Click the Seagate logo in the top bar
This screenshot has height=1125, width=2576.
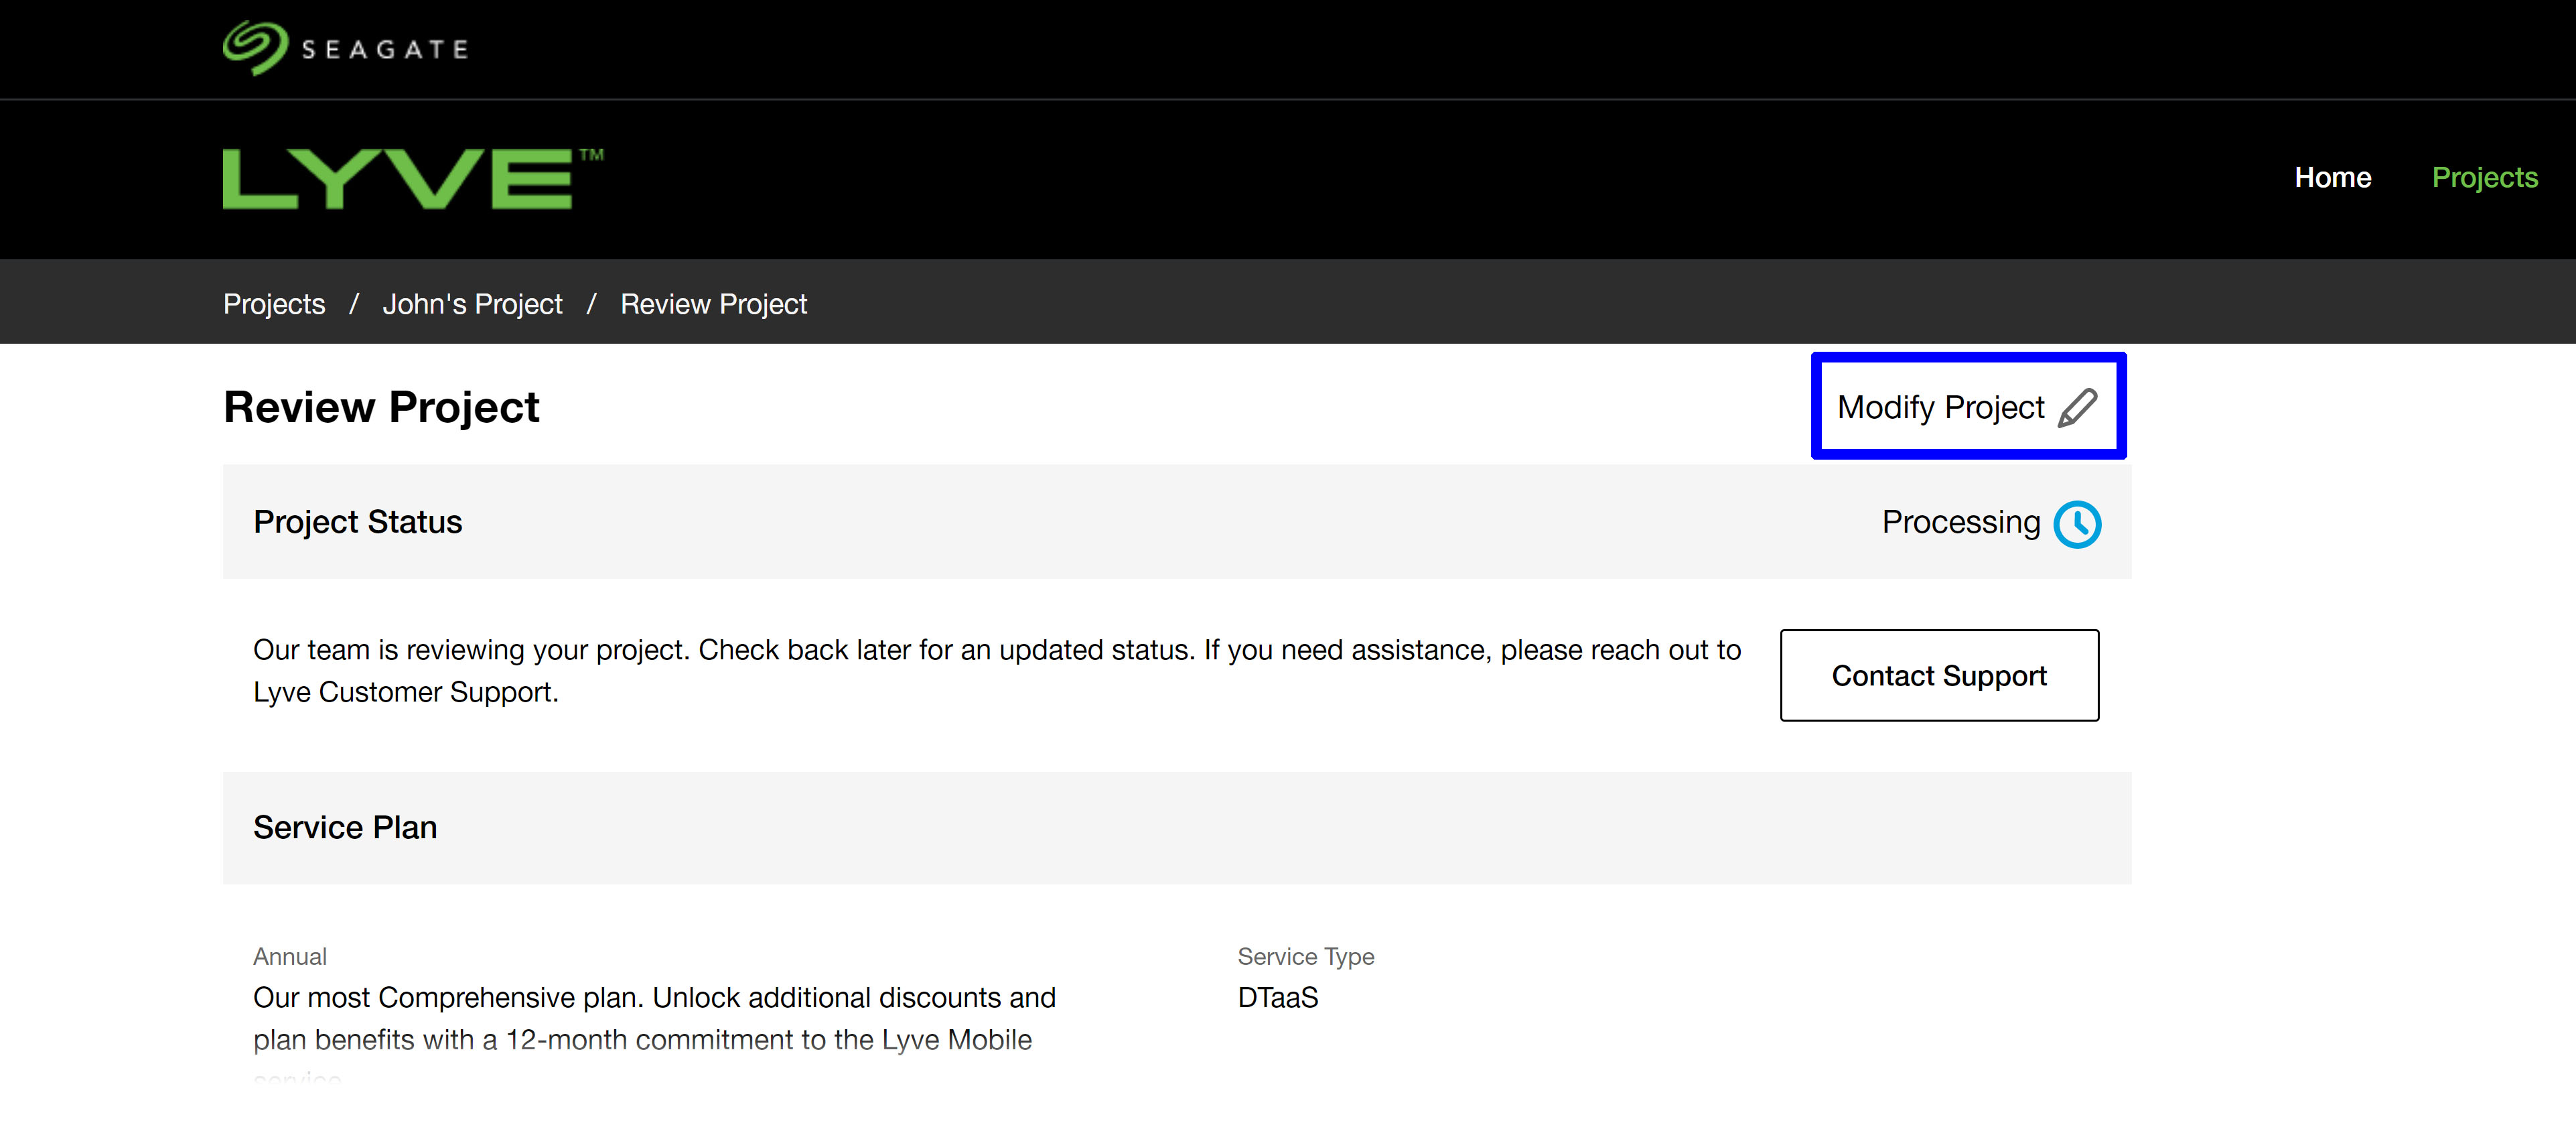tap(345, 48)
